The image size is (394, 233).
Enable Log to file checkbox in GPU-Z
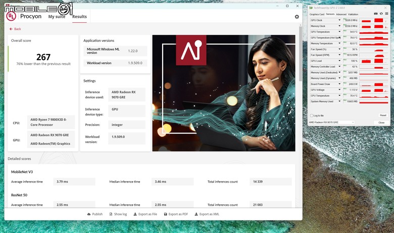(x=312, y=115)
